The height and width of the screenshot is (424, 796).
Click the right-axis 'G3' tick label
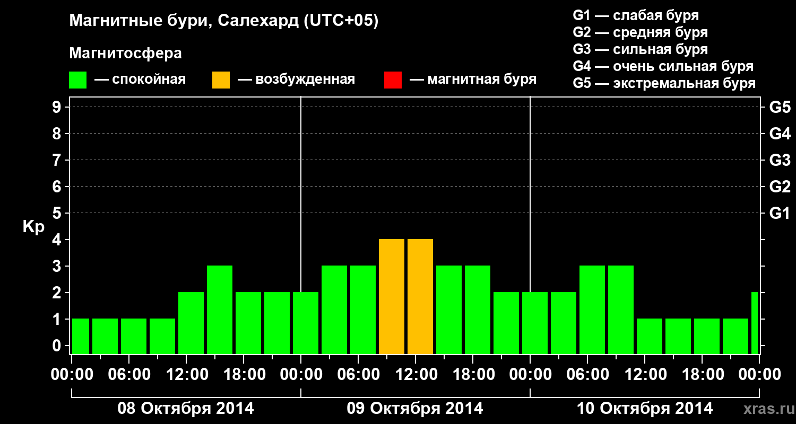pyautogui.click(x=780, y=161)
